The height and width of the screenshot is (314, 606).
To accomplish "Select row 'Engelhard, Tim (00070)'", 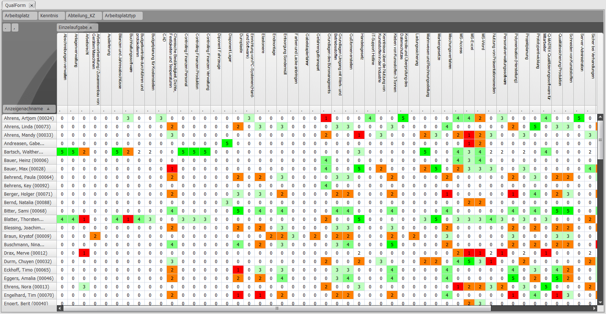I will 29,295.
